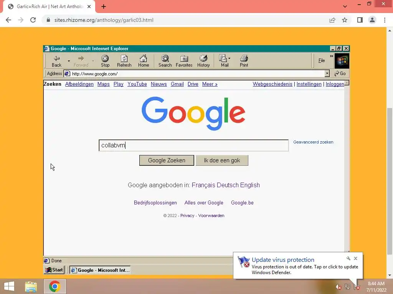
Task: Open Favorites in IE toolbar
Action: coord(184,61)
